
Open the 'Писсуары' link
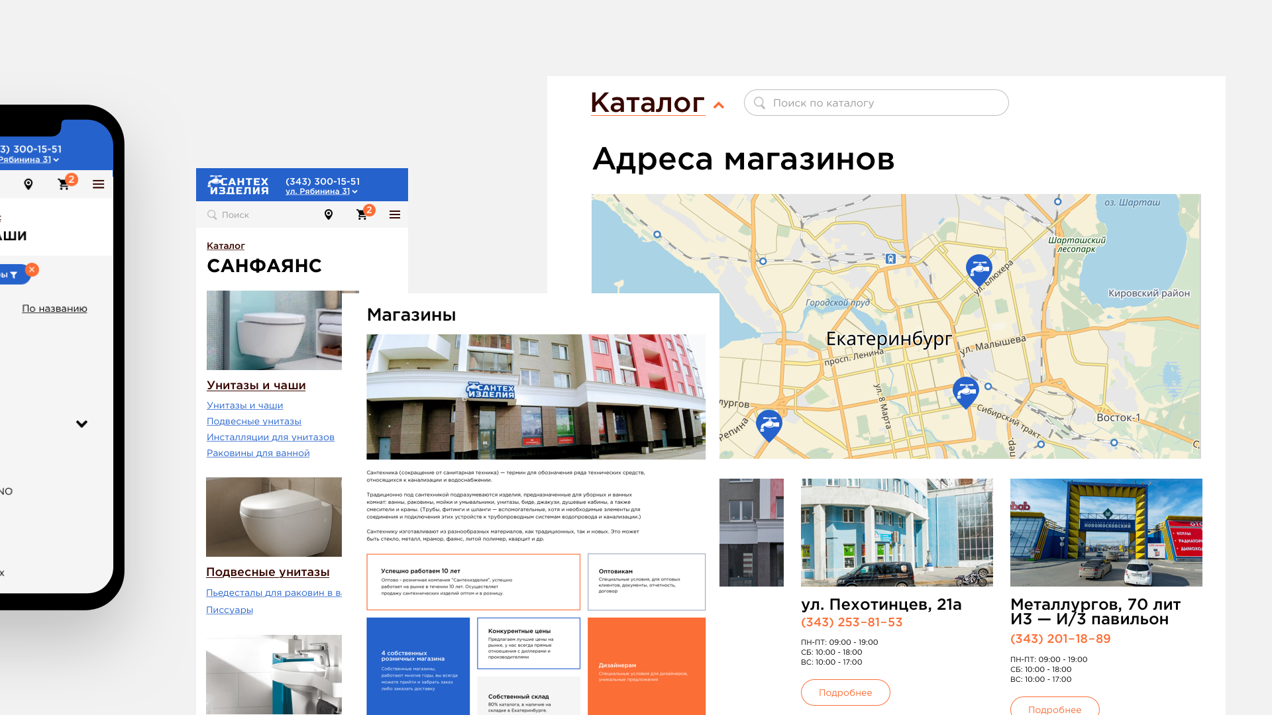[229, 610]
